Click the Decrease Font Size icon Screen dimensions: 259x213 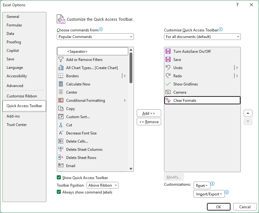coord(61,133)
